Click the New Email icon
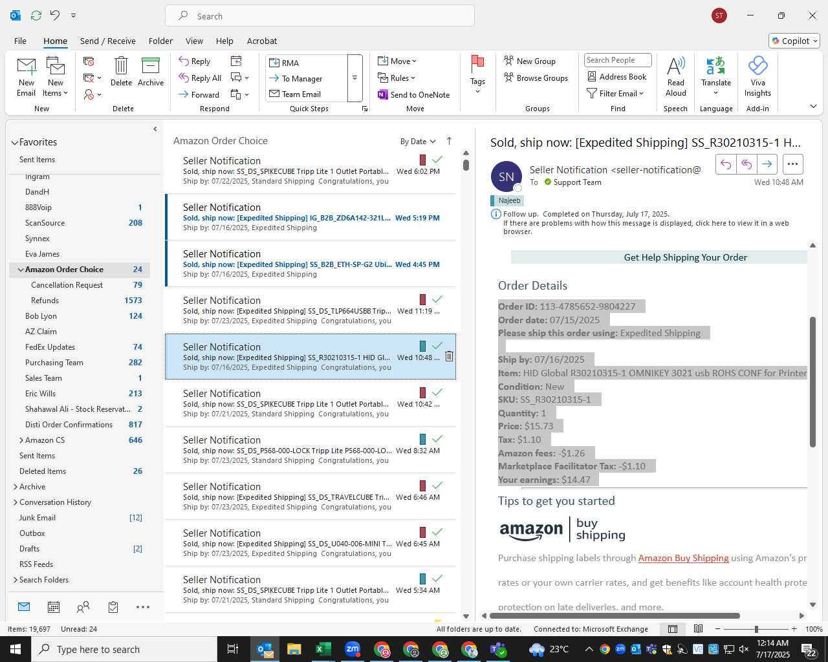828x662 pixels. tap(27, 77)
